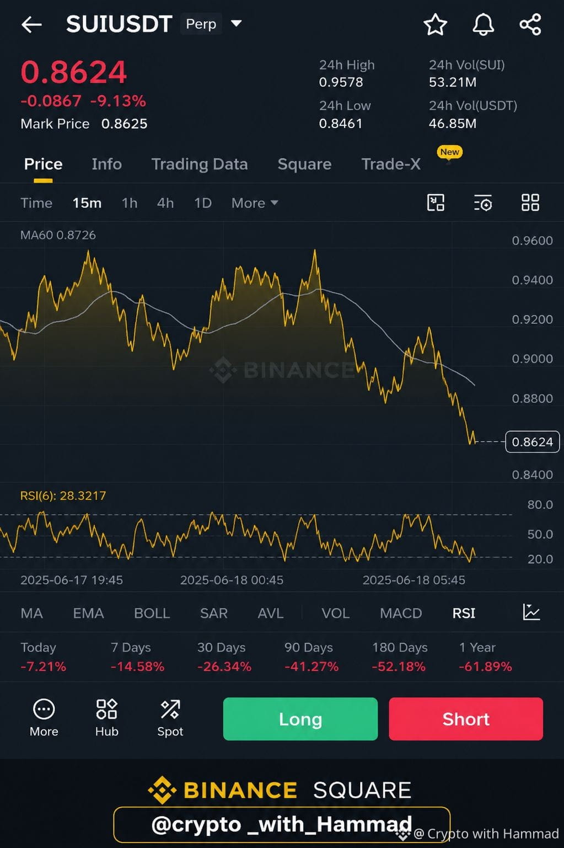Tap the New badge next to Trade-X
This screenshot has width=564, height=848.
pos(449,152)
